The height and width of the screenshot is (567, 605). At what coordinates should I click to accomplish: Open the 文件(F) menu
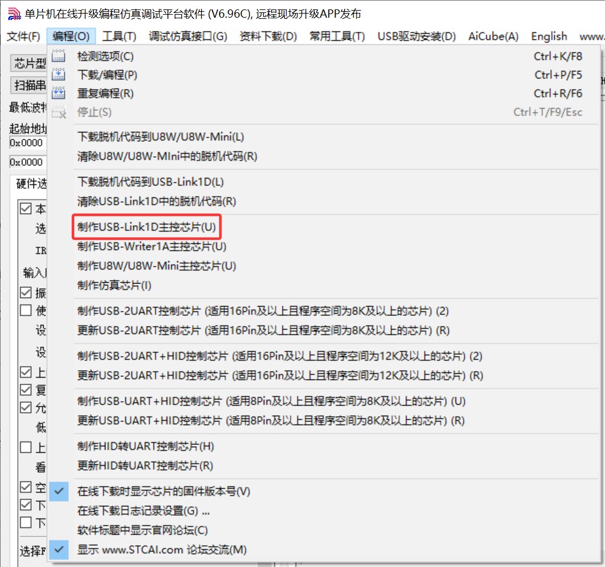point(24,36)
